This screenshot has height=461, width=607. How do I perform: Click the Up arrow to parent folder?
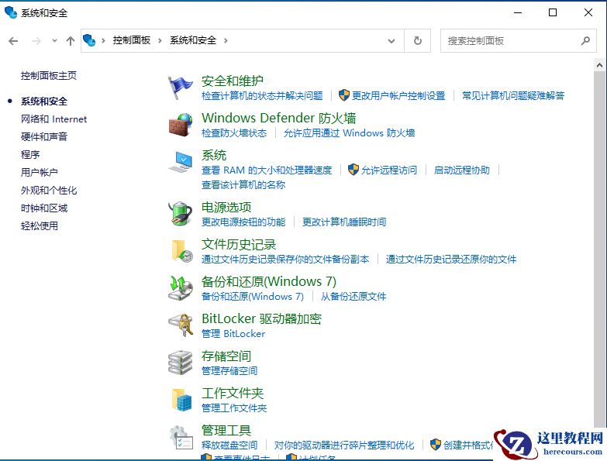point(70,41)
